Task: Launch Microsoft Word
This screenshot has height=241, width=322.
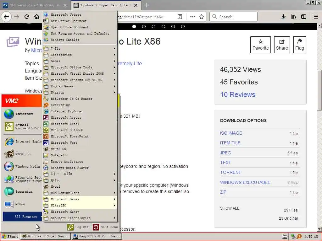Action: point(80,143)
